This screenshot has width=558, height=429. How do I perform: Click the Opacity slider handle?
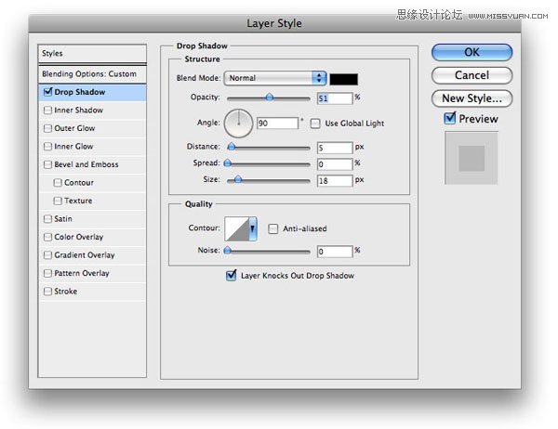click(270, 97)
